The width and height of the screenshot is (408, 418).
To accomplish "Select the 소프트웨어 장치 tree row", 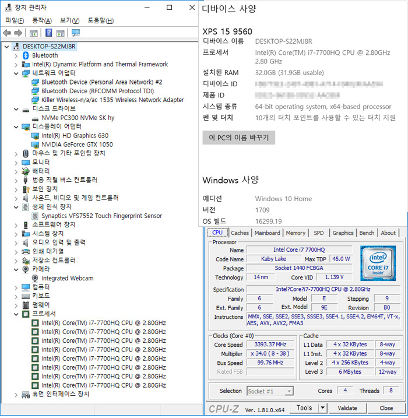I will [x=54, y=224].
